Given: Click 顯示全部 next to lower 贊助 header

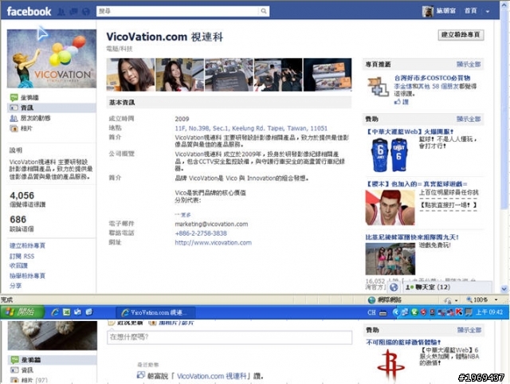Looking at the screenshot, I should (469, 330).
